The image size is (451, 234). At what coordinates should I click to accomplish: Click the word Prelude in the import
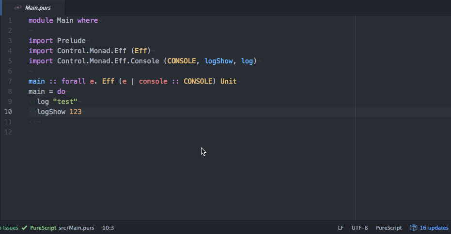[71, 41]
